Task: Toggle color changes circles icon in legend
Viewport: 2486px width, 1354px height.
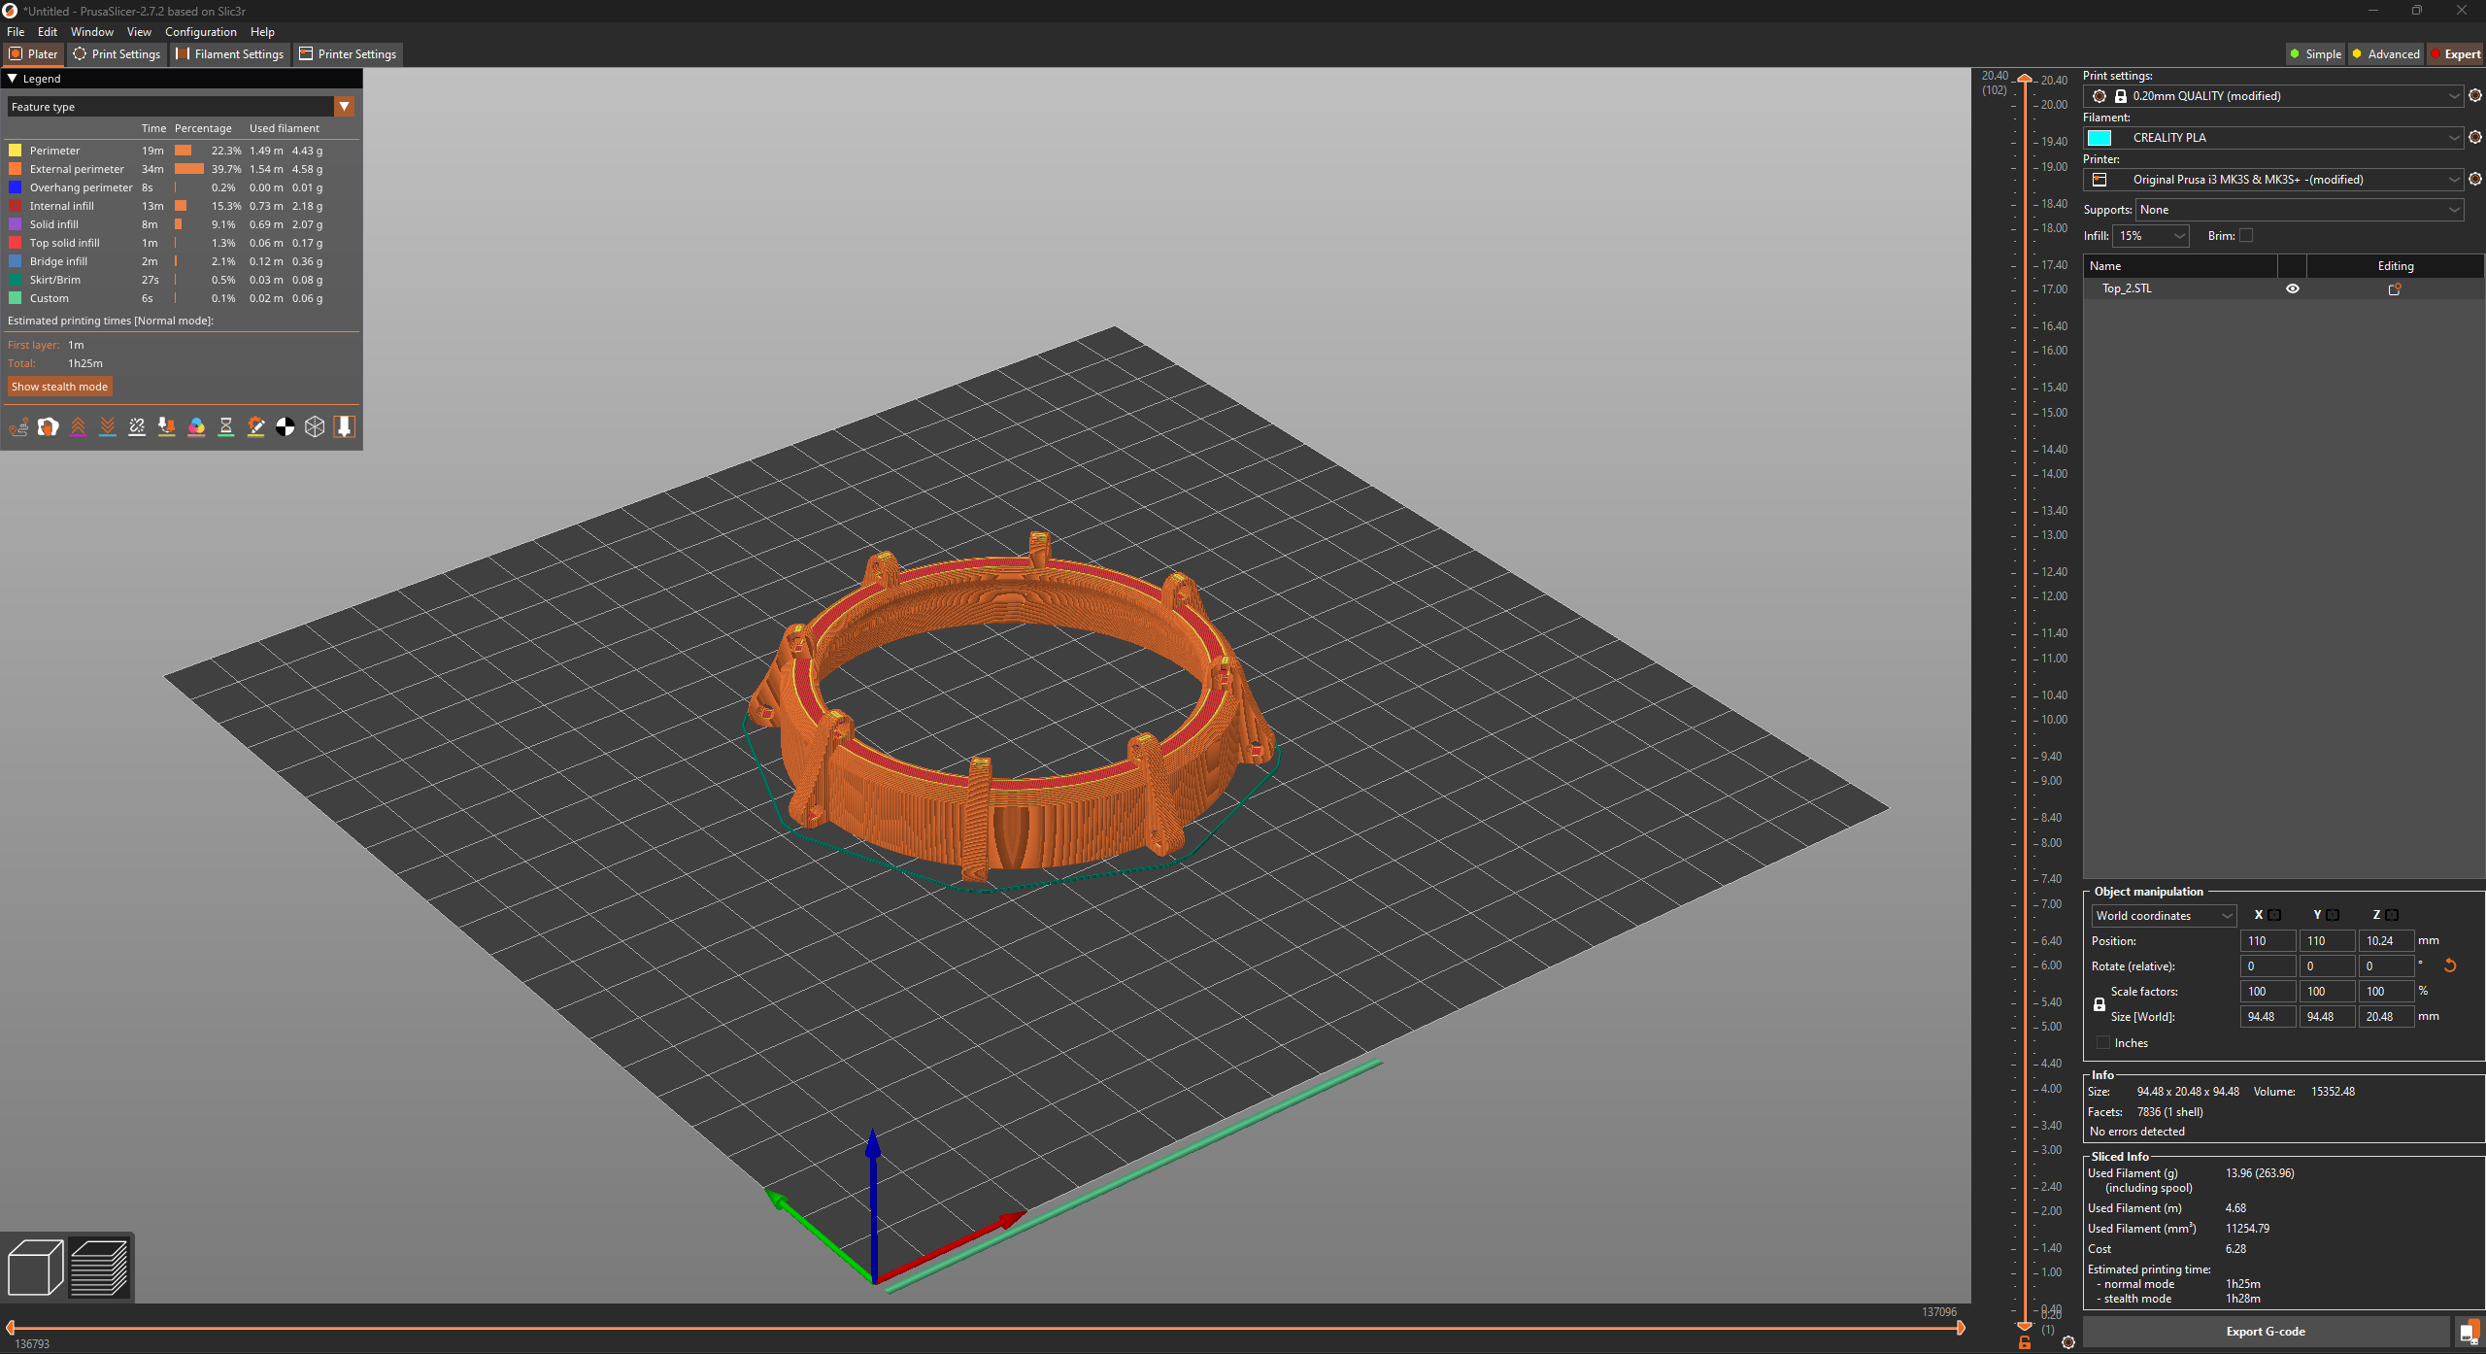Action: 196,427
